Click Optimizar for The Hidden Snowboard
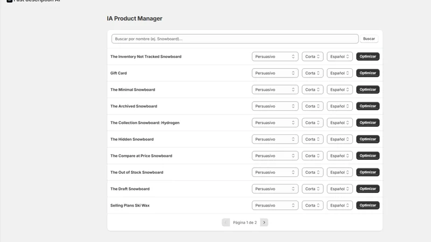Image resolution: width=431 pixels, height=242 pixels. [368, 139]
